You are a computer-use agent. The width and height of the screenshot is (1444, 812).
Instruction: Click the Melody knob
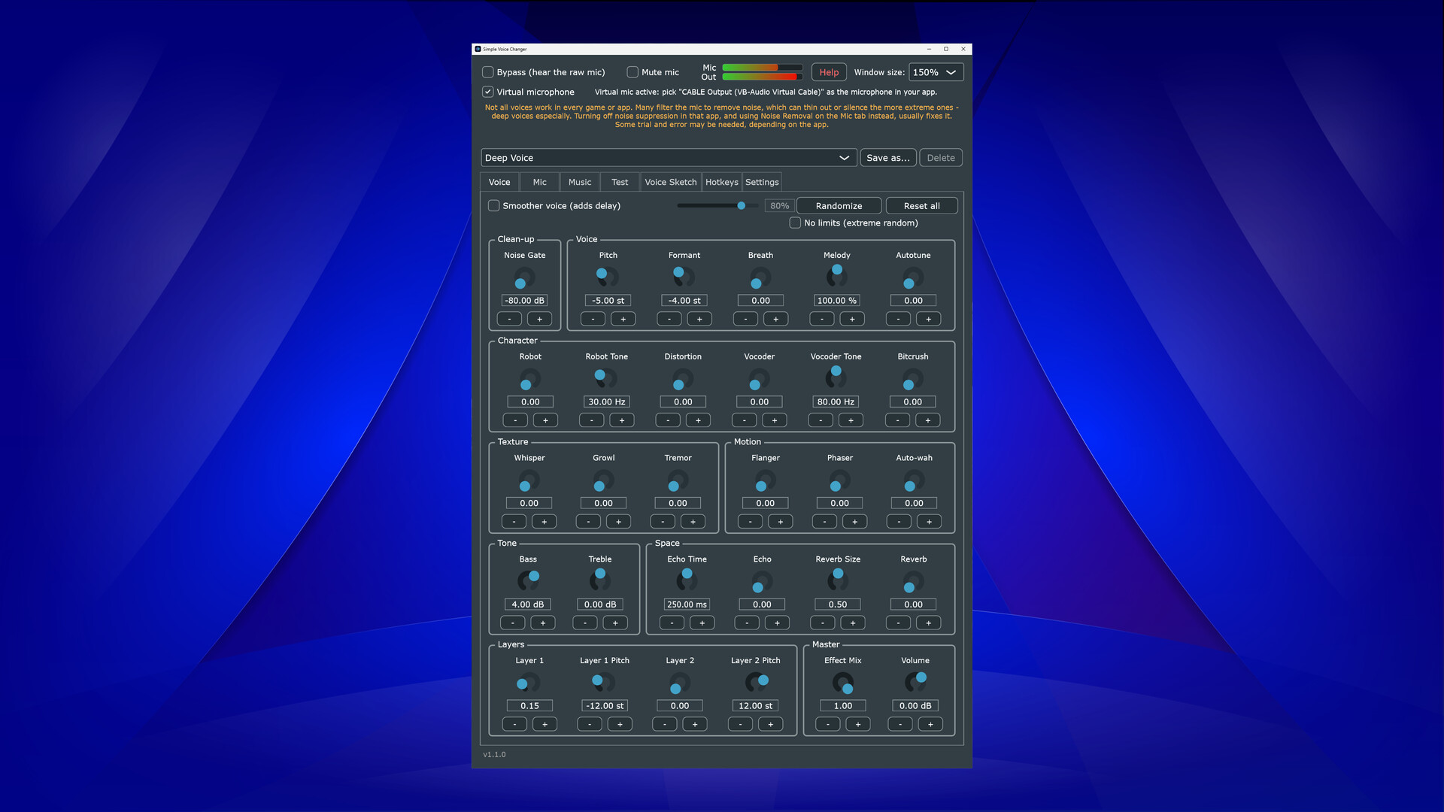[x=836, y=277]
